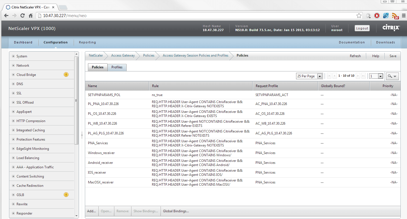
Task: Select the Windows_receiver policy row
Action: click(x=243, y=153)
